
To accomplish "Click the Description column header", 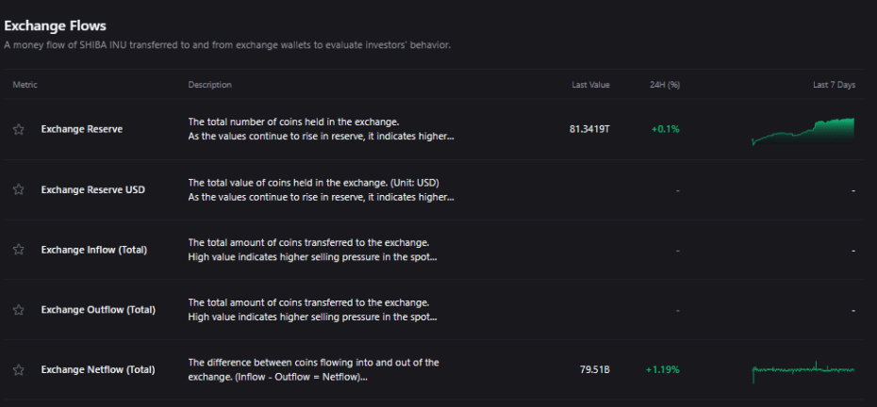I will point(209,85).
